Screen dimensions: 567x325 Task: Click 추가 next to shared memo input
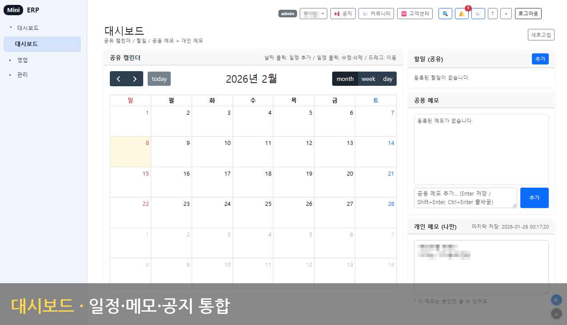[x=535, y=198]
